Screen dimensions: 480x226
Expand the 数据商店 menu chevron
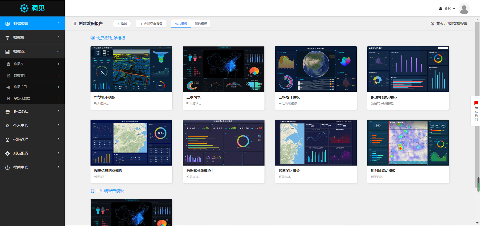(x=58, y=111)
